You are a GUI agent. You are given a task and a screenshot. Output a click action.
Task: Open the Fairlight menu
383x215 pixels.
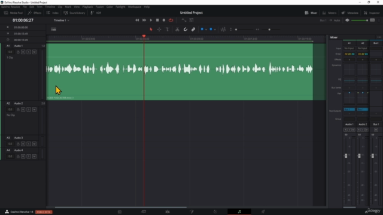click(120, 7)
